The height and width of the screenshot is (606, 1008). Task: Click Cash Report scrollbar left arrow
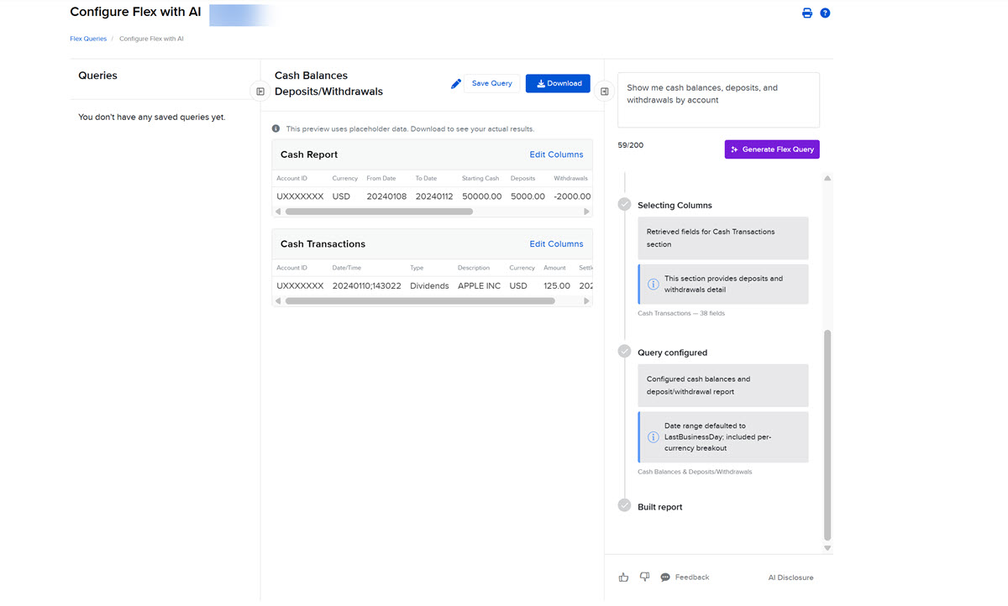click(x=278, y=212)
